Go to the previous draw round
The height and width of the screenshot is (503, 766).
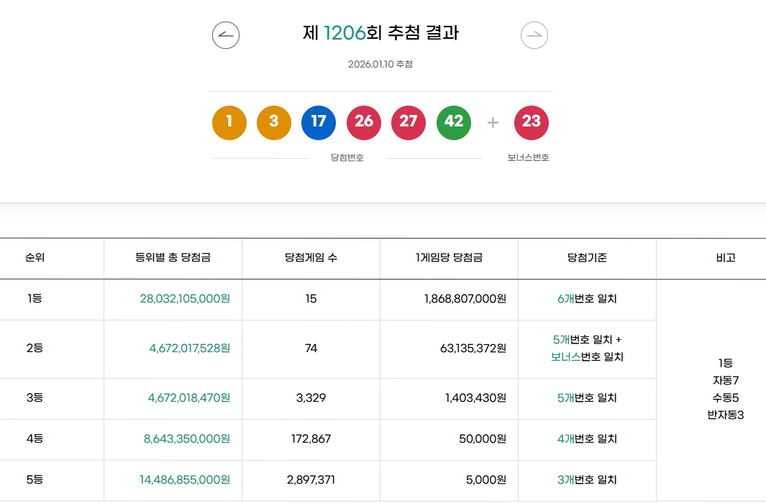[x=225, y=34]
